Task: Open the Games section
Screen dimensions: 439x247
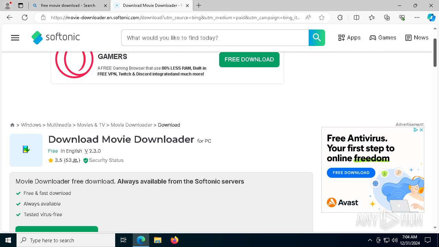Action: click(383, 38)
